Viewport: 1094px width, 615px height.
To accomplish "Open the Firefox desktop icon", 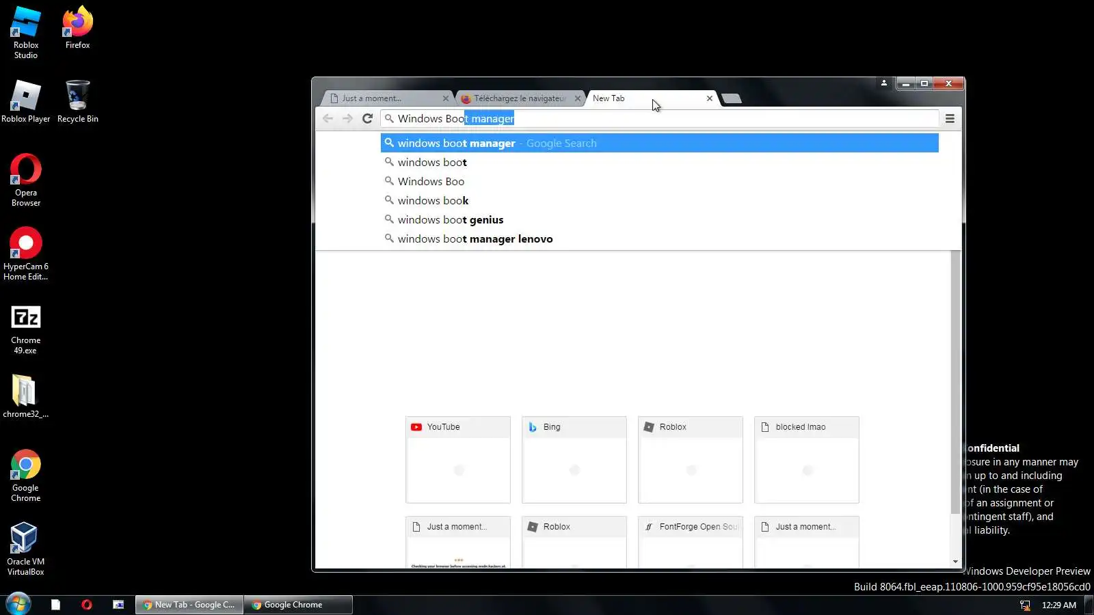I will (77, 28).
